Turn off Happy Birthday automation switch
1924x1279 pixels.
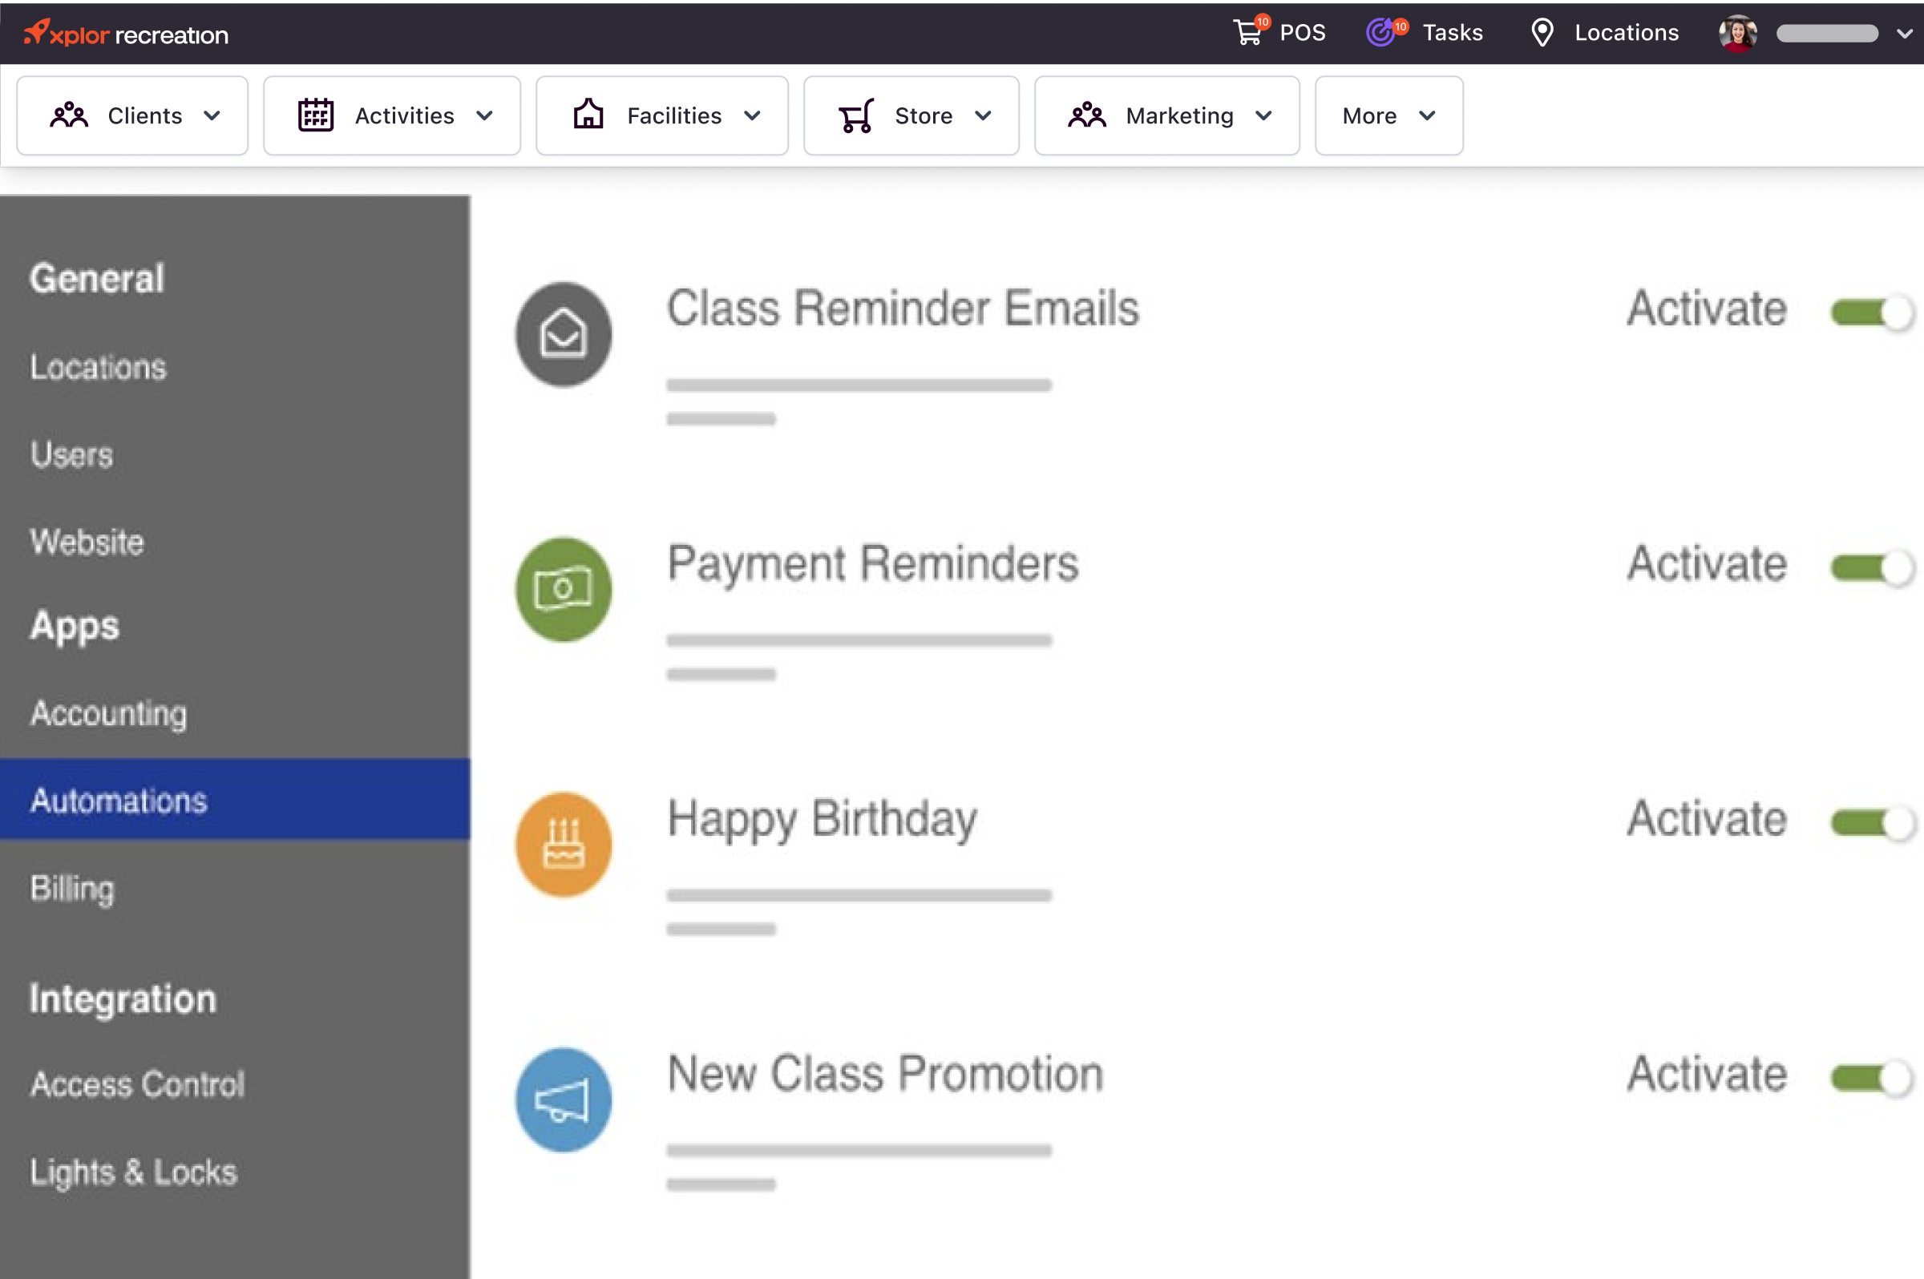click(x=1872, y=823)
